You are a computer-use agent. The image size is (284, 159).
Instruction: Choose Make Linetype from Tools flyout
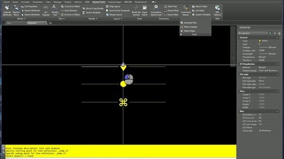click(x=189, y=27)
